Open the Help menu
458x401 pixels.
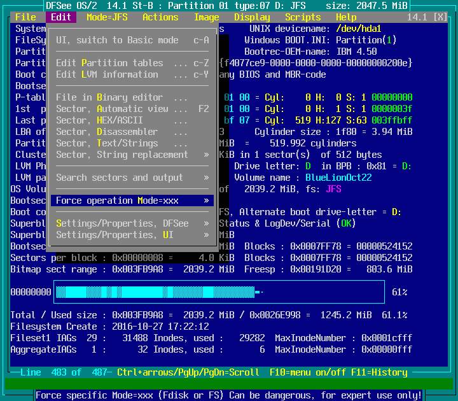coord(346,17)
